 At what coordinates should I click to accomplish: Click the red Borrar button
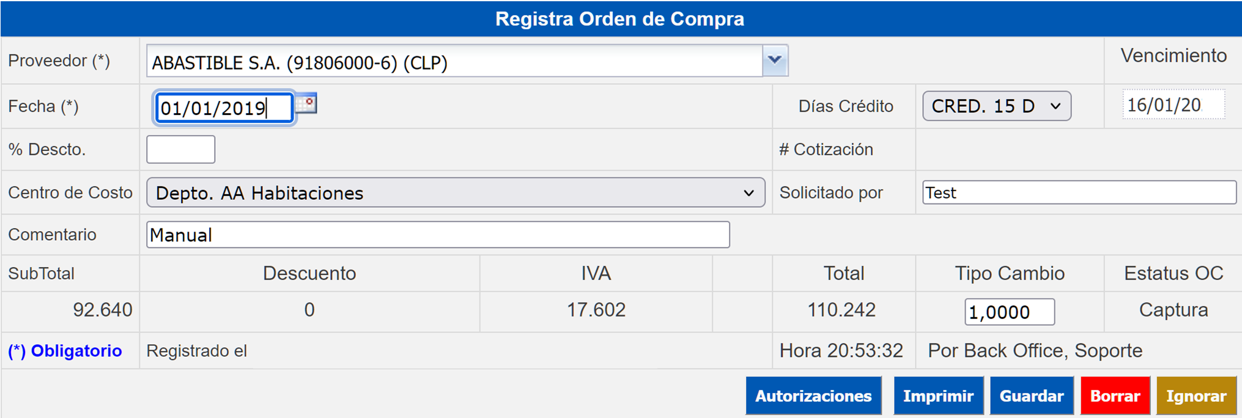click(x=1114, y=396)
